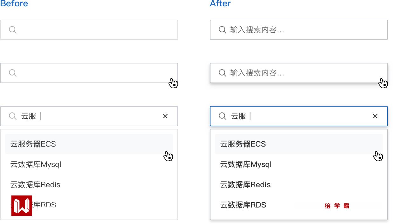Screen dimensions: 393x224
Task: Pick 云数据库Redis from After dropdown
Action: tap(245, 185)
